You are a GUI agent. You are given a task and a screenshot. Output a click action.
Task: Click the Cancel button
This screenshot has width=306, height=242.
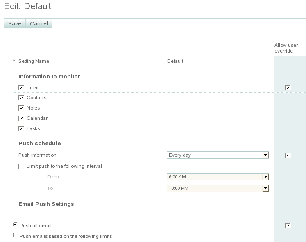39,23
